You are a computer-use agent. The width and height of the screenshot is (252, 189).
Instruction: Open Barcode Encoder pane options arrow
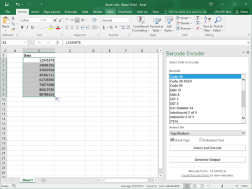244,52
